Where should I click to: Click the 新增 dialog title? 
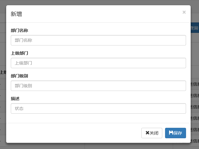pyautogui.click(x=16, y=14)
